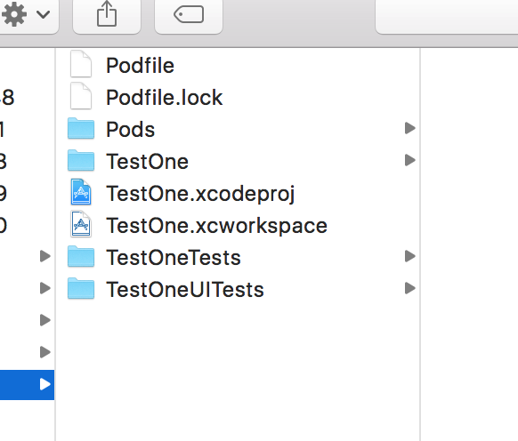This screenshot has width=518, height=441.
Task: Click the column divider right of file list
Action: coord(420,245)
